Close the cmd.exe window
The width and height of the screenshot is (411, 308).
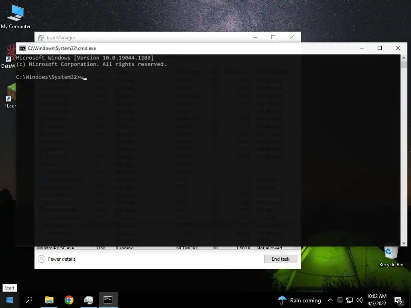(x=398, y=48)
